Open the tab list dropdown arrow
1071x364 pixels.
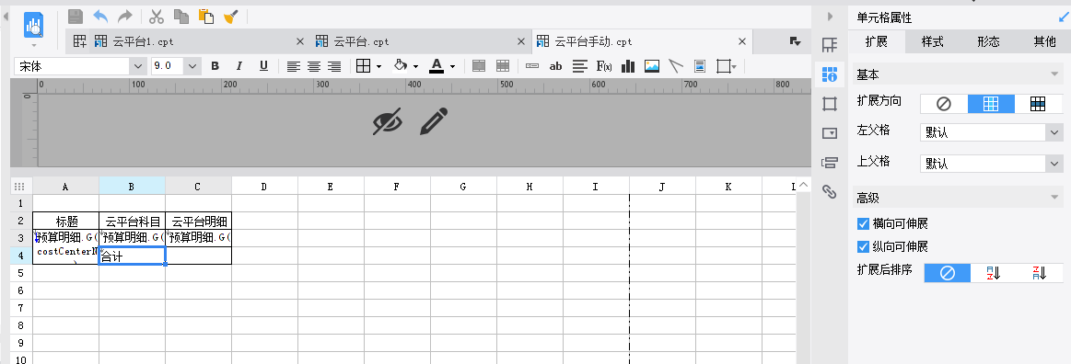coord(795,41)
